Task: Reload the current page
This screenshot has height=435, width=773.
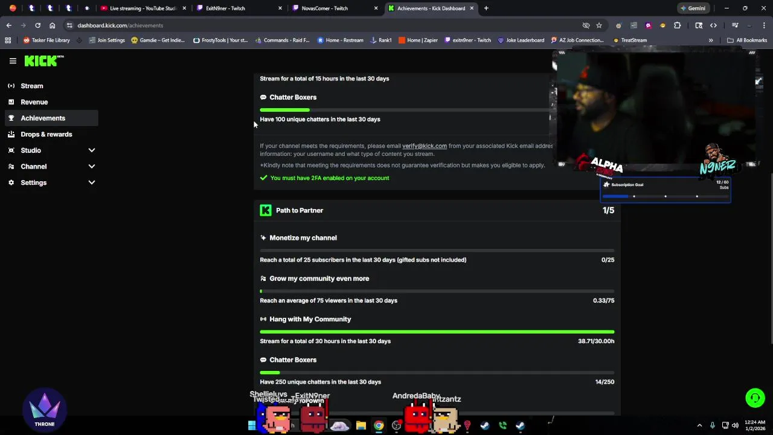Action: pos(37,25)
